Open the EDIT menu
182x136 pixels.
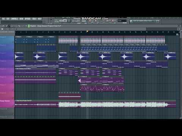coord(8,19)
